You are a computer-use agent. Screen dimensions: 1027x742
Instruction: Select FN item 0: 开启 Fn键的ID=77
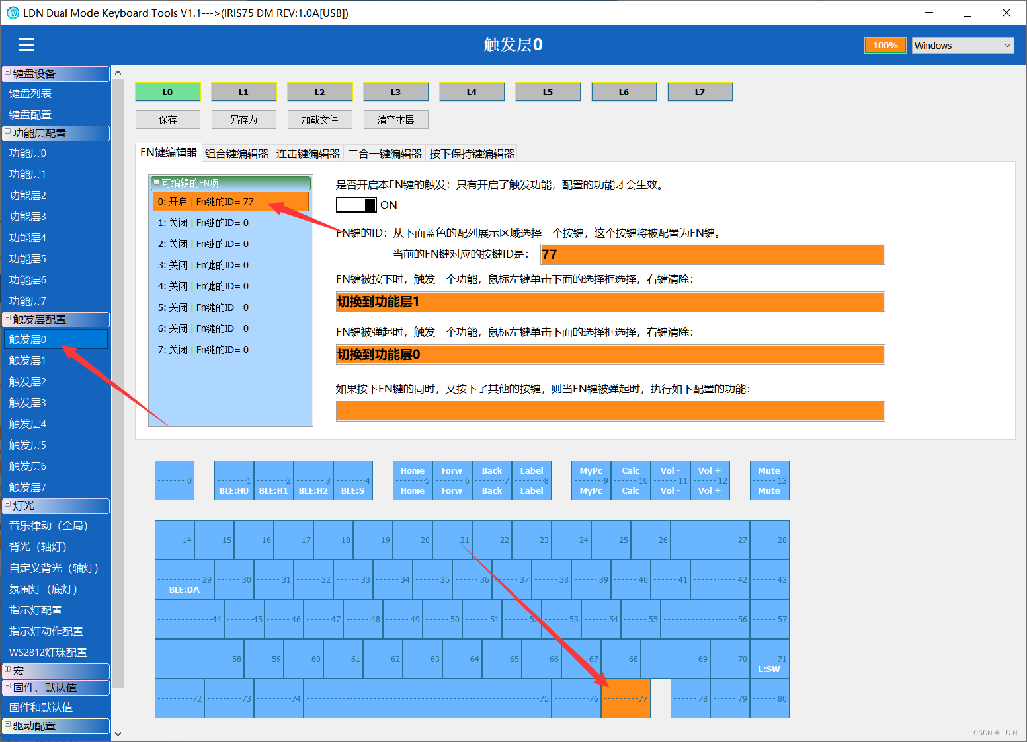231,202
